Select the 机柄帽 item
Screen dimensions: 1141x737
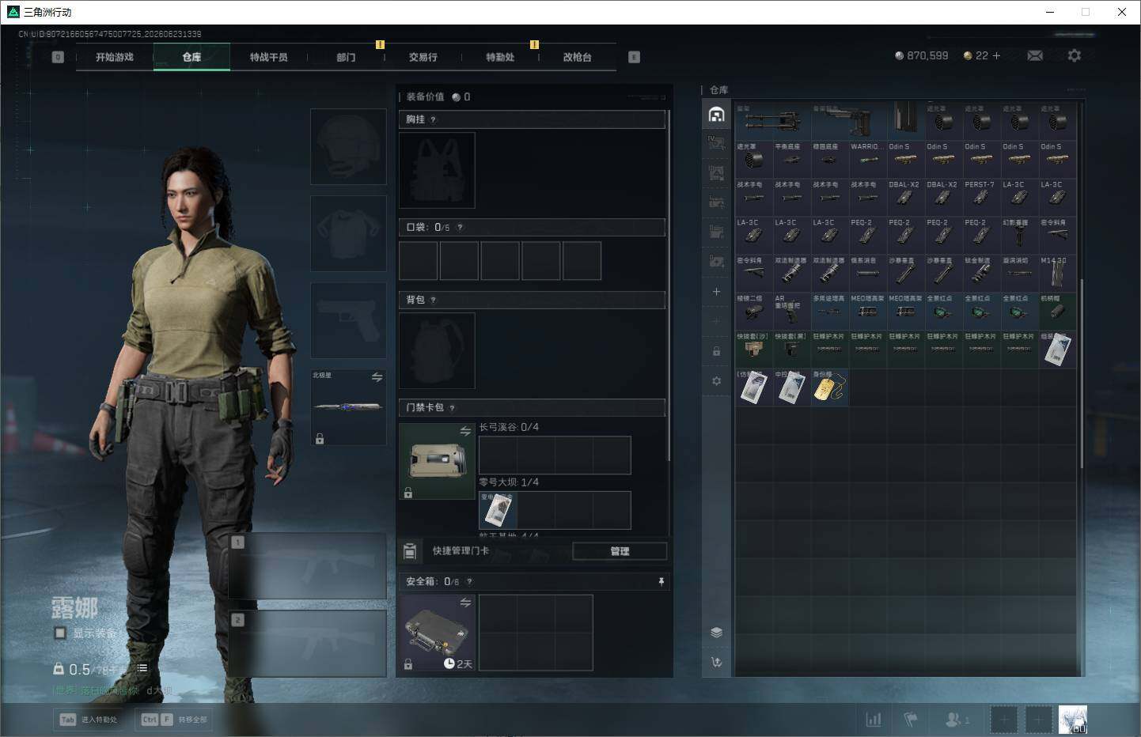coord(1057,311)
